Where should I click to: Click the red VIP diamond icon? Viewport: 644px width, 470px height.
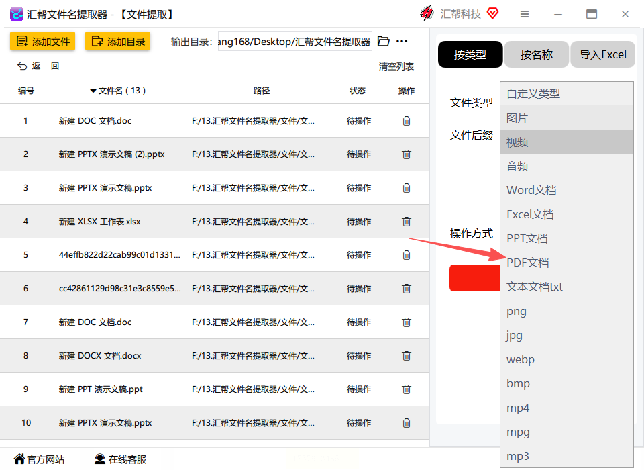click(x=492, y=13)
